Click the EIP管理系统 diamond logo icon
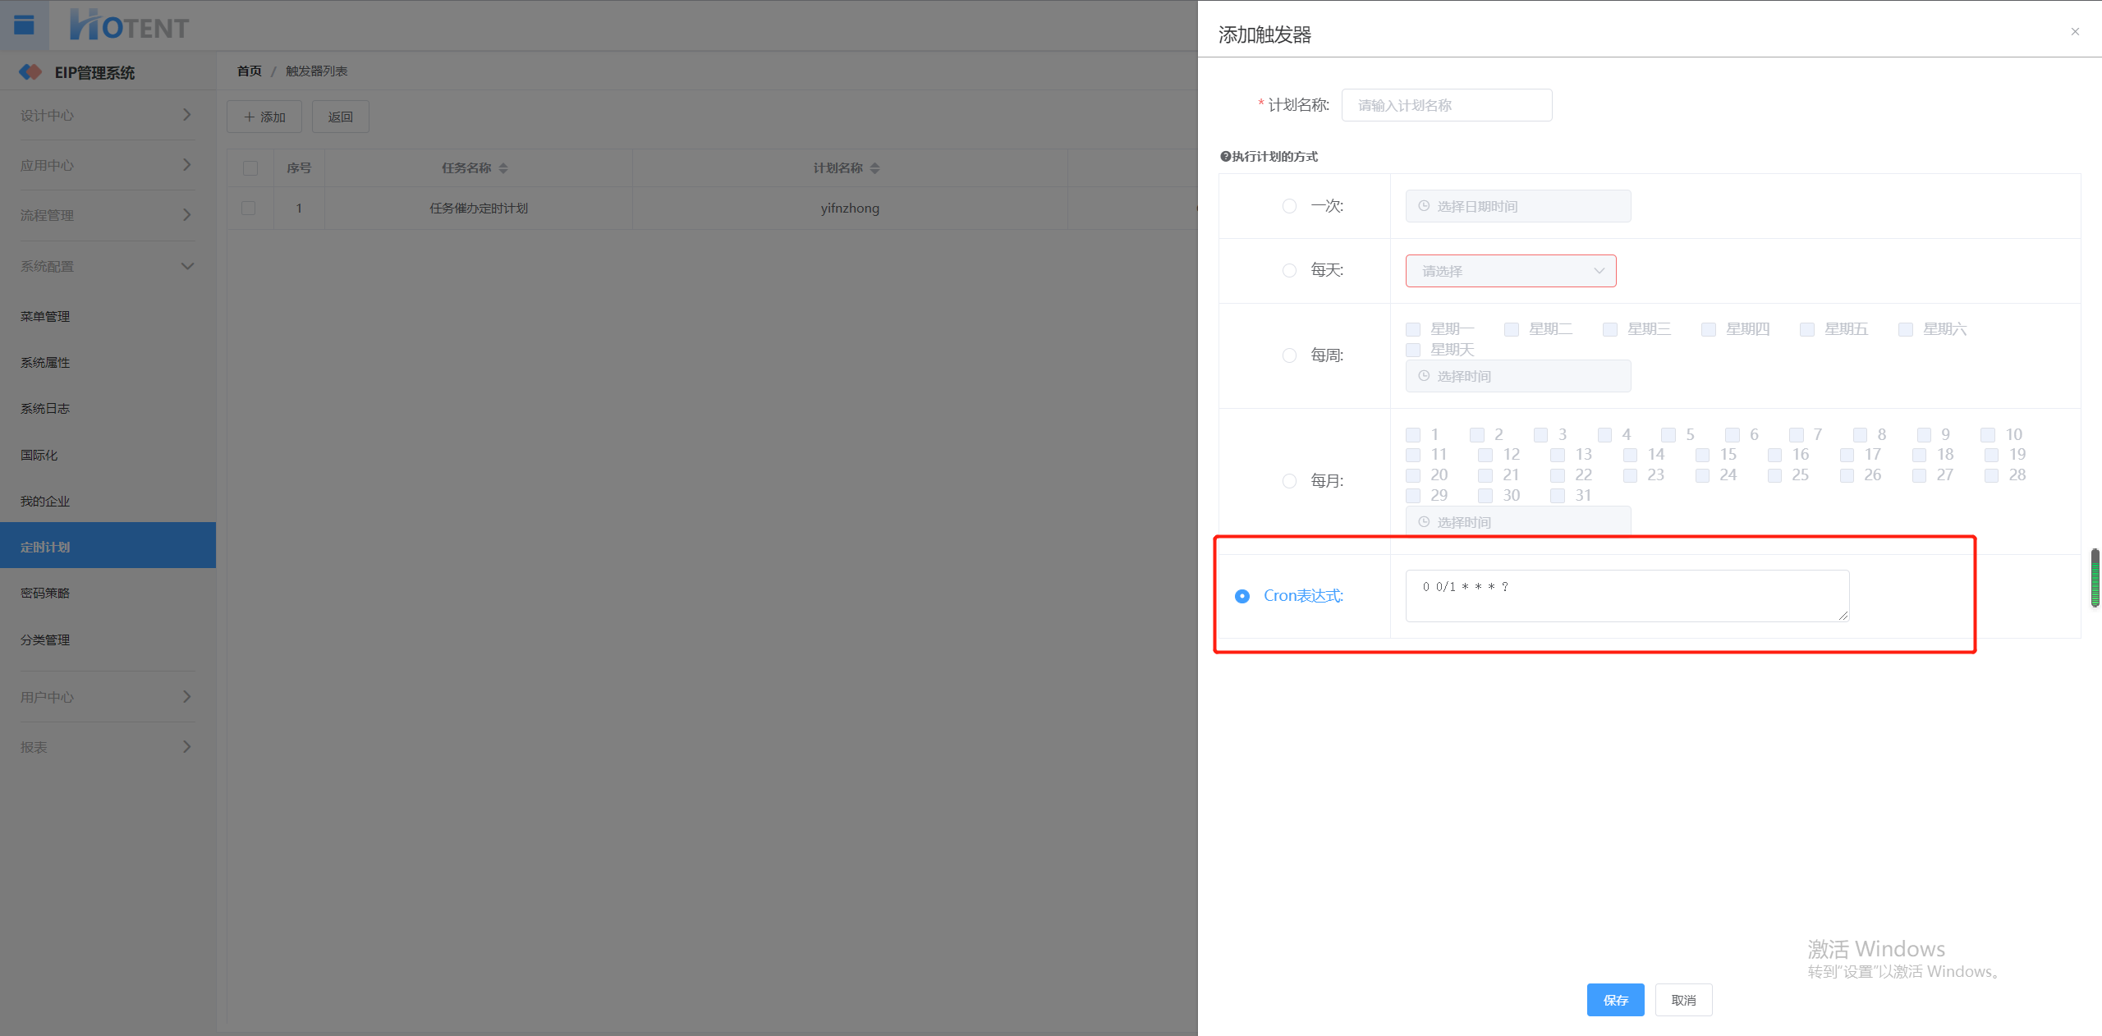The width and height of the screenshot is (2102, 1036). 30,72
